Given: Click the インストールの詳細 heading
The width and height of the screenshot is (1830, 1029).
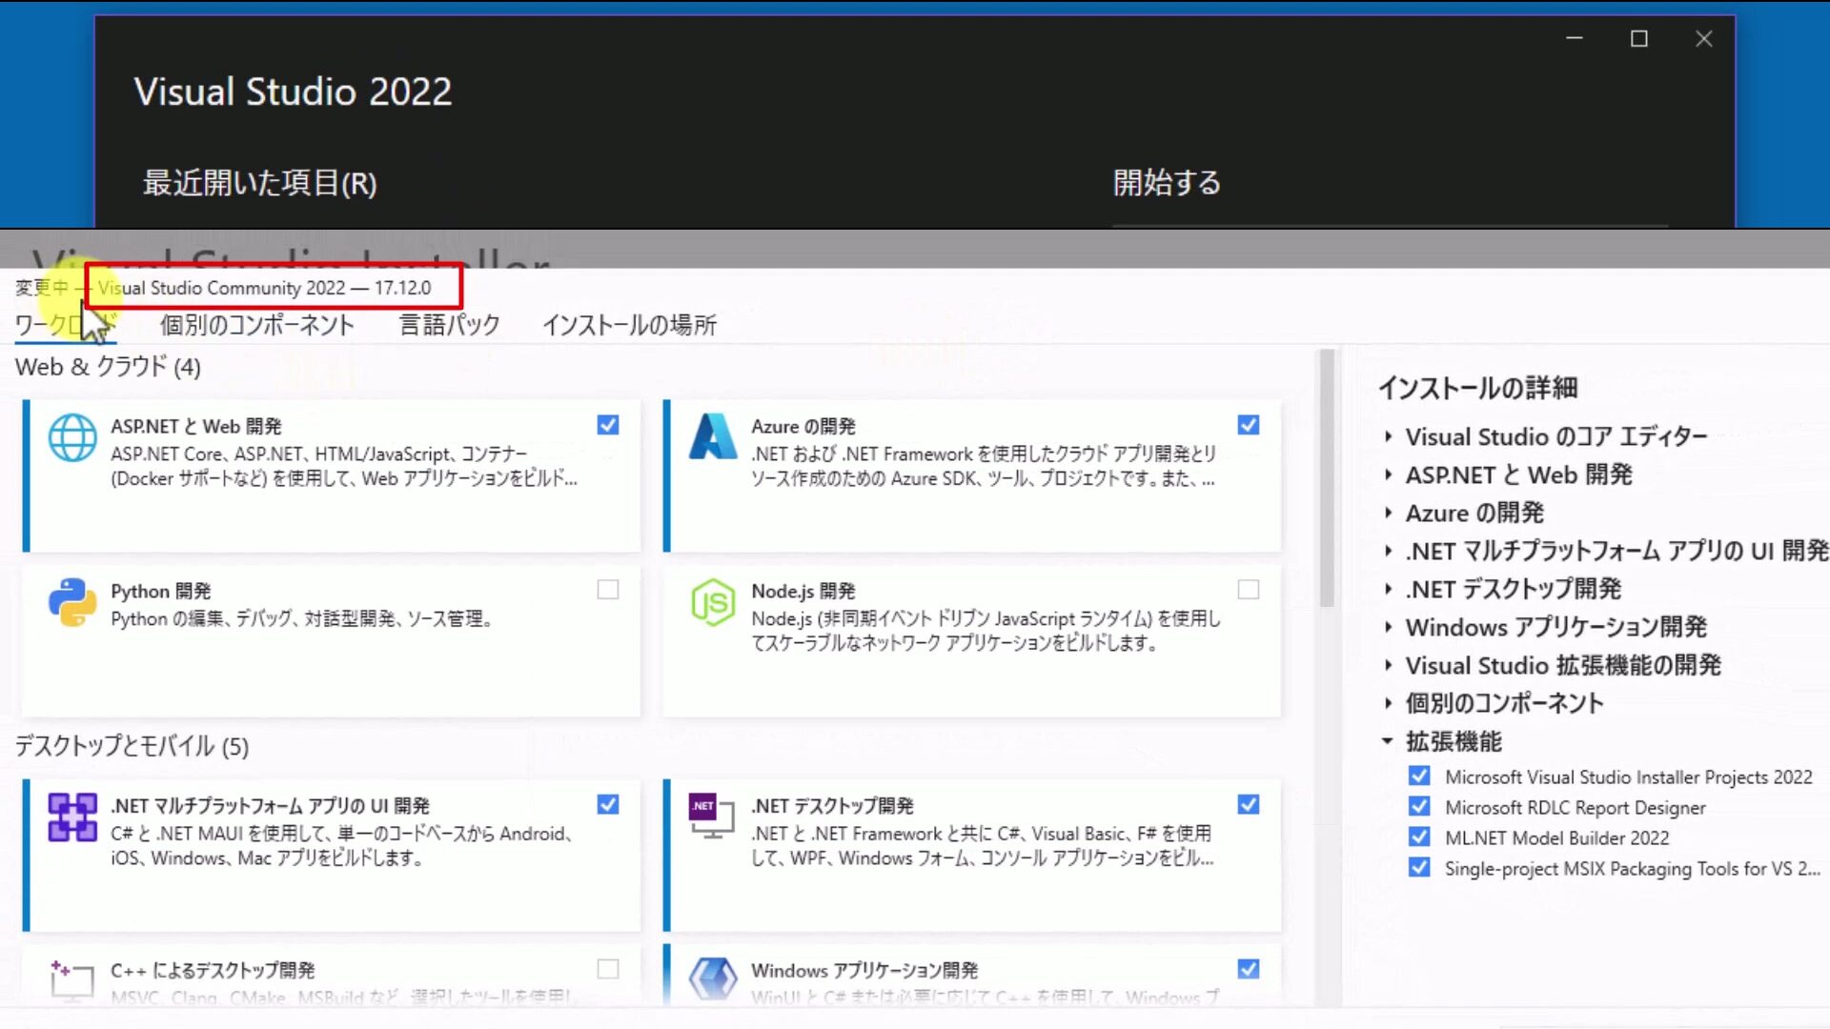Looking at the screenshot, I should click(1478, 388).
